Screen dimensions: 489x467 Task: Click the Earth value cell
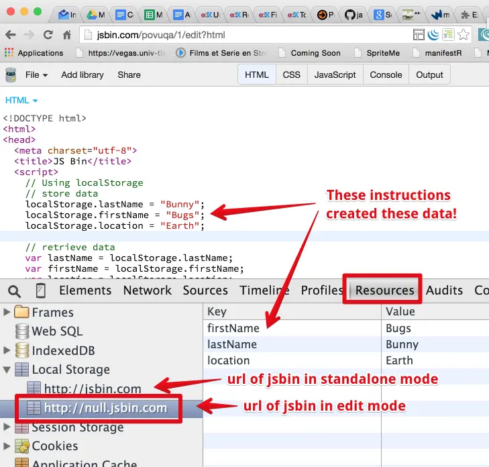tap(435, 360)
